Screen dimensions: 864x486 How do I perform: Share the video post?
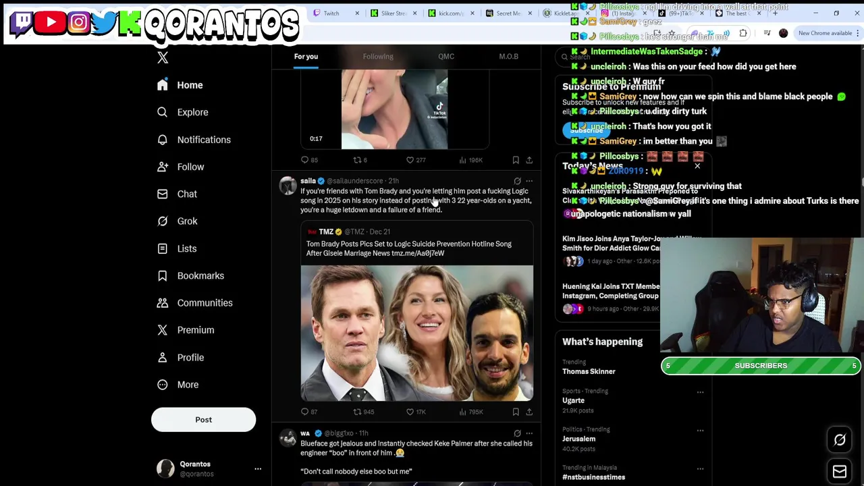529,160
